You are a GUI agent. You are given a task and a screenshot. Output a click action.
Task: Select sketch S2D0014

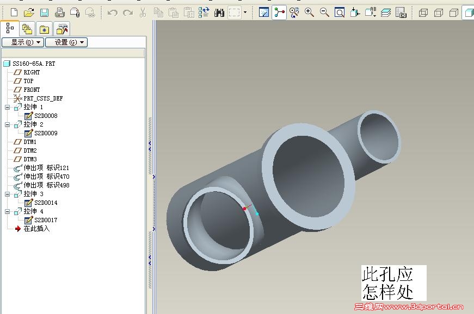(x=41, y=203)
